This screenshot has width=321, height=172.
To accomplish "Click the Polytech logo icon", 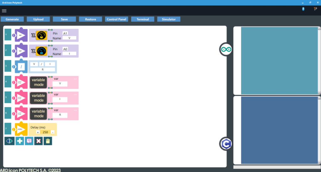I will point(315,9).
